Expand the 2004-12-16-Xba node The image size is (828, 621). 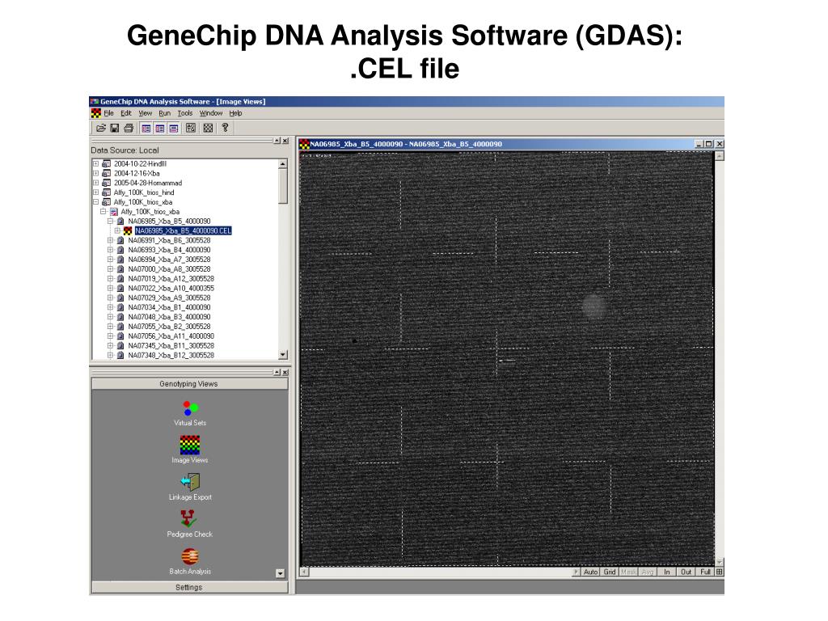[95, 173]
